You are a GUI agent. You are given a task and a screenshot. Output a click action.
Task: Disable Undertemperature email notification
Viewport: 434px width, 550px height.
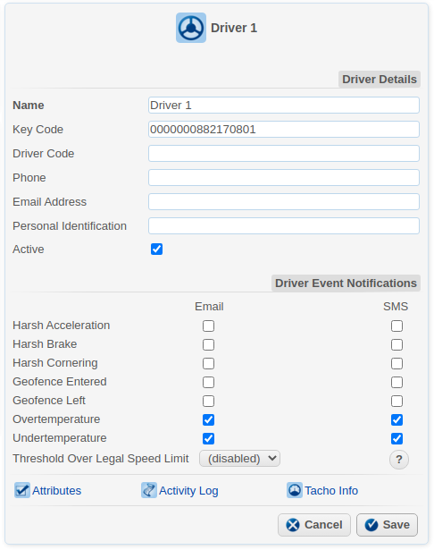[208, 438]
